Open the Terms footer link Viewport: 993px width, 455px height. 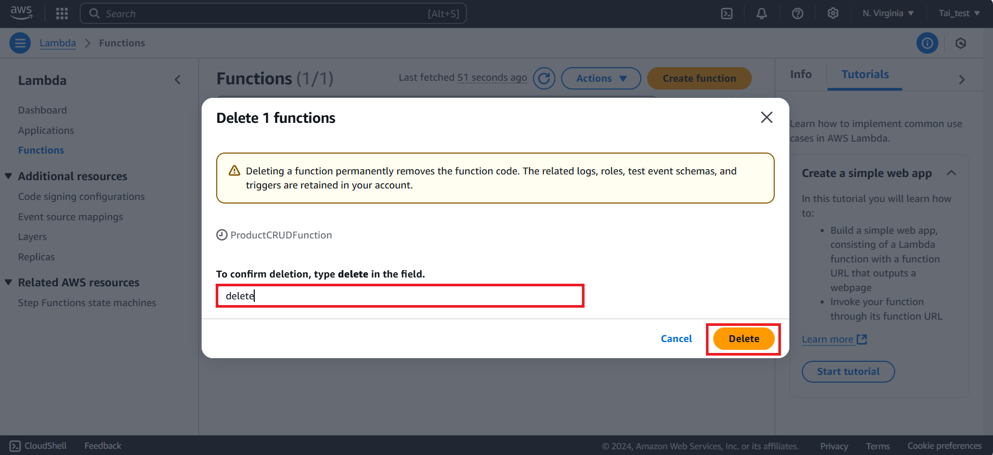pos(878,447)
